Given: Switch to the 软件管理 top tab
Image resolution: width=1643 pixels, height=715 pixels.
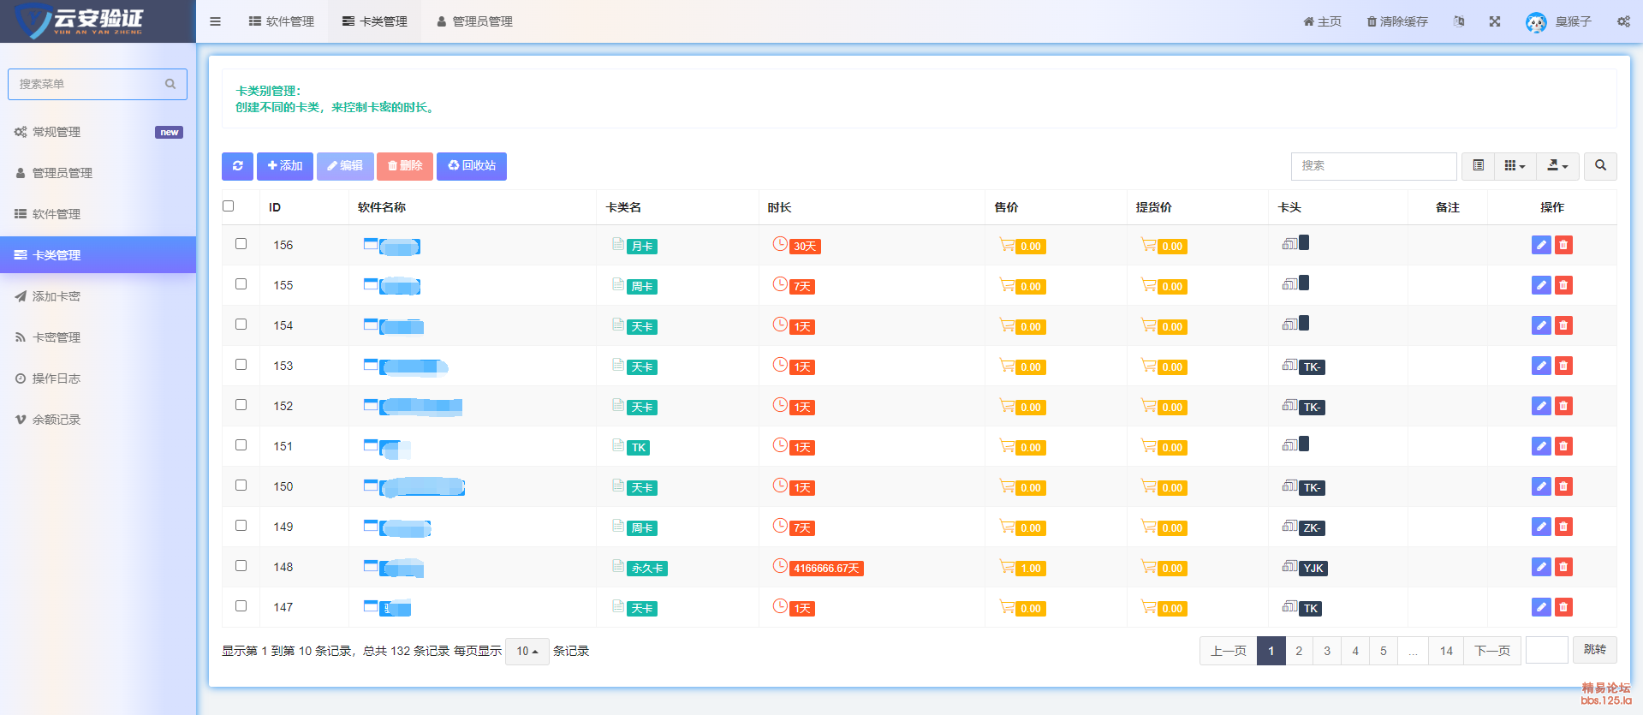Looking at the screenshot, I should coord(282,21).
